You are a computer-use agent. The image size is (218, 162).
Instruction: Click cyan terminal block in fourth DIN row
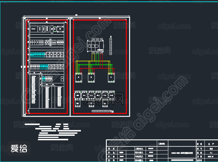point(44,67)
